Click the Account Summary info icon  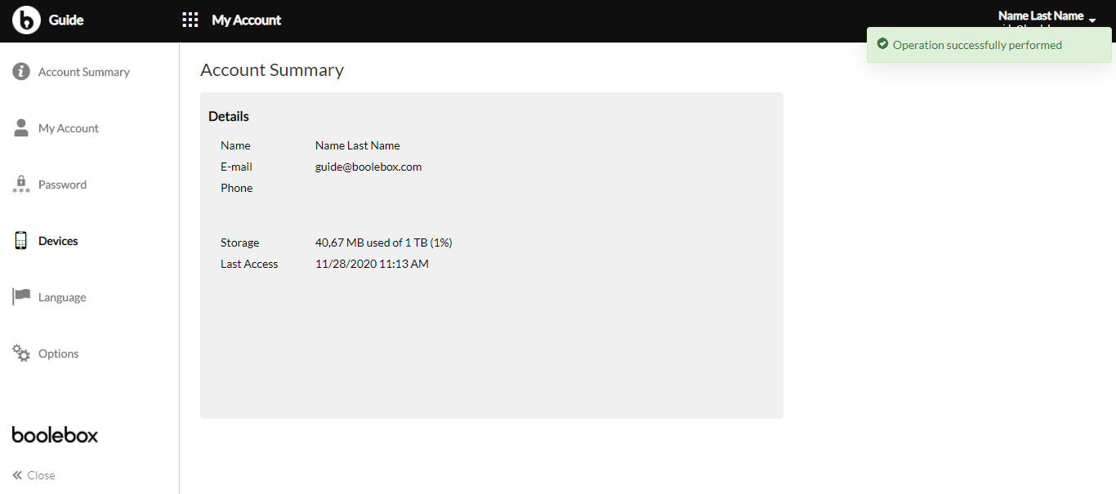[21, 72]
